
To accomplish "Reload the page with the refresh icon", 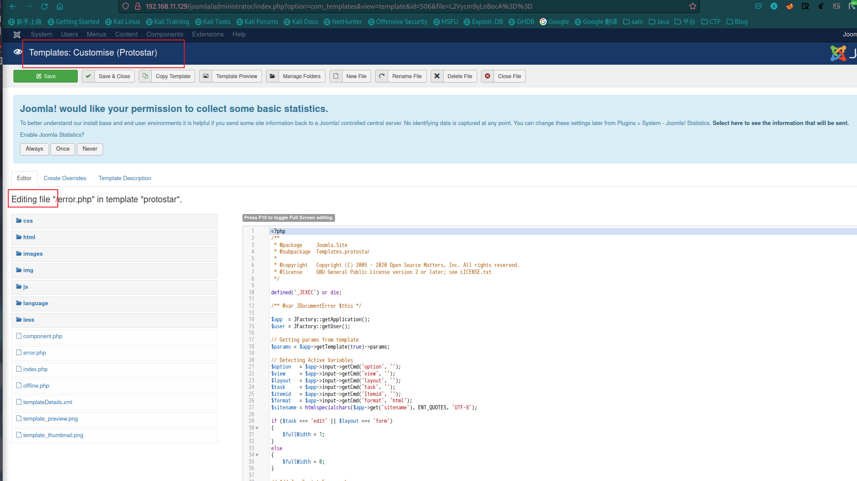I will pos(44,6).
